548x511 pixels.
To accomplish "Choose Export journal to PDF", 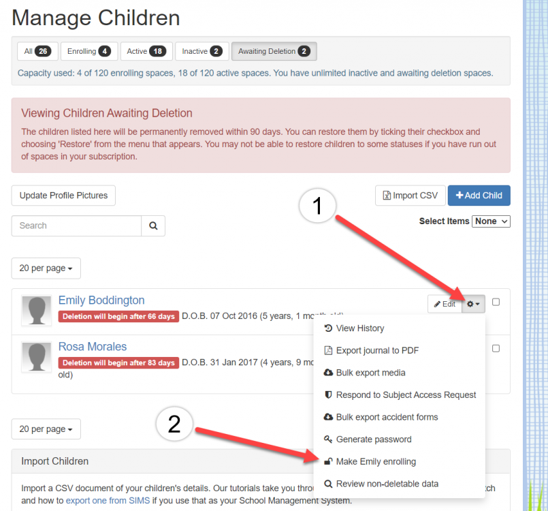I will [x=399, y=350].
